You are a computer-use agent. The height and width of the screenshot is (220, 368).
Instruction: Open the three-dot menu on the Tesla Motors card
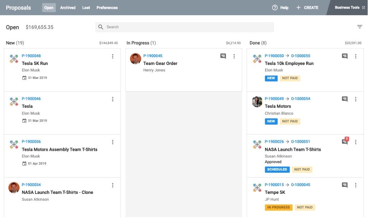[x=356, y=99]
